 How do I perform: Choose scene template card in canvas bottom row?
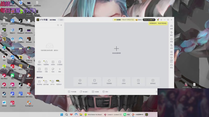(x=109, y=81)
